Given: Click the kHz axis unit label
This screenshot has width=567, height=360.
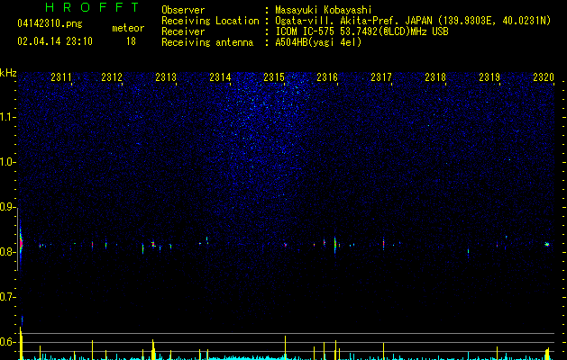Looking at the screenshot, I should 8,73.
